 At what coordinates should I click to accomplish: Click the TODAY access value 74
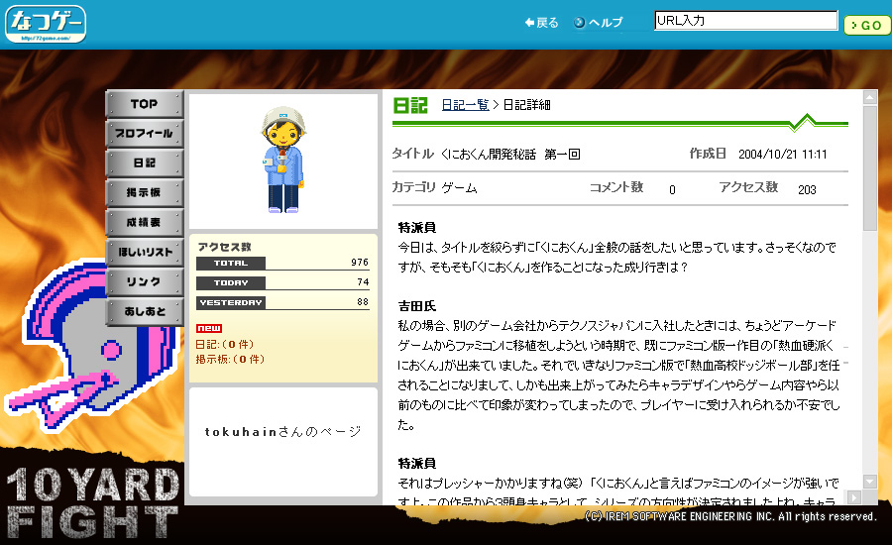coord(363,282)
